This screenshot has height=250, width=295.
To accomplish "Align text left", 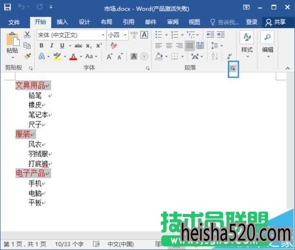I will pyautogui.click(x=159, y=45).
